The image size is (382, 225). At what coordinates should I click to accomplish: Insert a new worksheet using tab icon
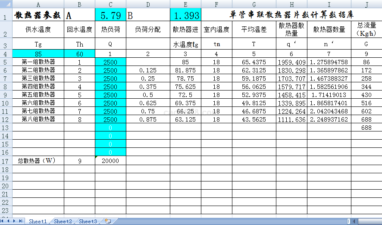tap(108, 221)
